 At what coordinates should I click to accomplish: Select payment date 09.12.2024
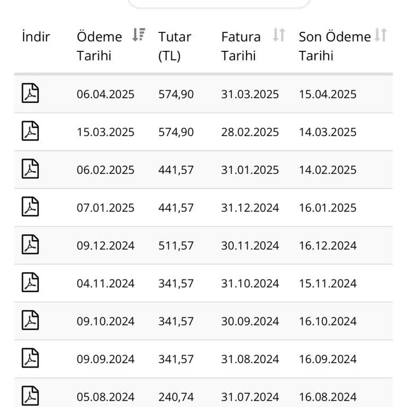pyautogui.click(x=105, y=246)
